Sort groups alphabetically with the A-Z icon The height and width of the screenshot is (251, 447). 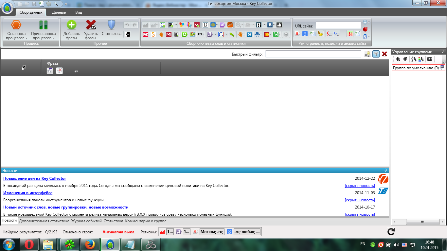click(x=414, y=59)
